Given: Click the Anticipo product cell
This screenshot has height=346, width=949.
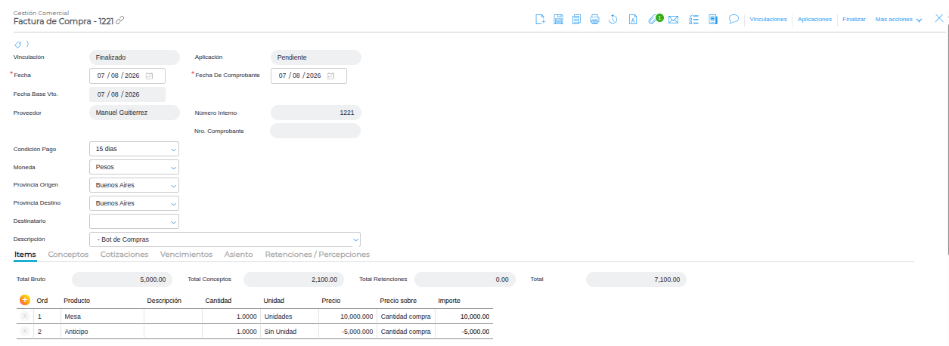Looking at the screenshot, I should tap(102, 332).
